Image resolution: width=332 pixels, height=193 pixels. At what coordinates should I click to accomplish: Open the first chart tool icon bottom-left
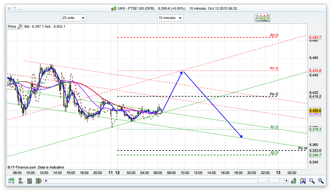12,181
